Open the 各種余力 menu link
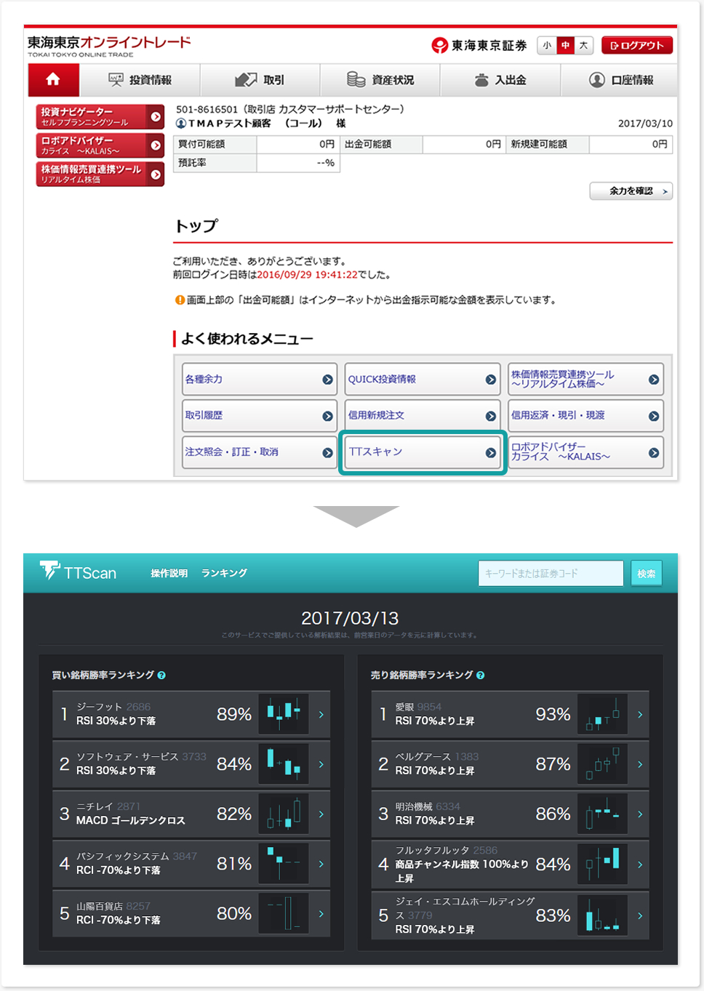 pos(259,379)
